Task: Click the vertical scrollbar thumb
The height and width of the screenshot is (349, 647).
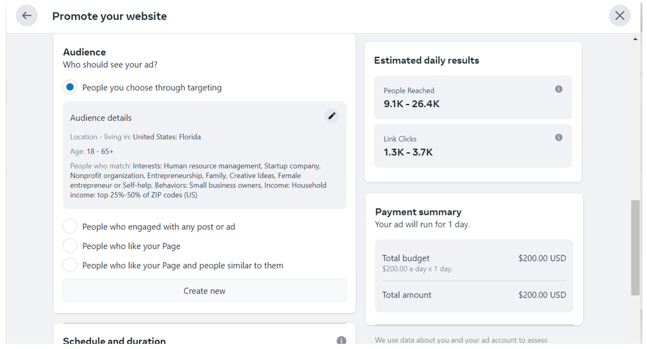Action: [x=635, y=247]
